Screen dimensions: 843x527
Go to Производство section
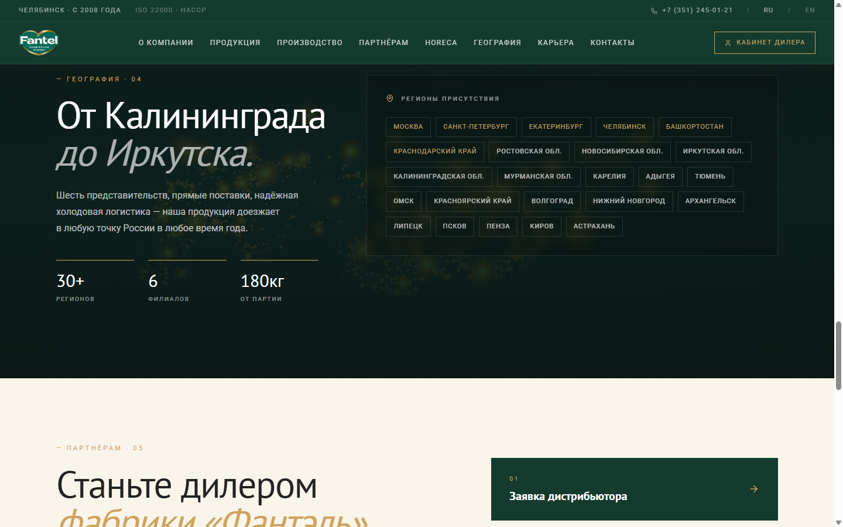(x=310, y=43)
